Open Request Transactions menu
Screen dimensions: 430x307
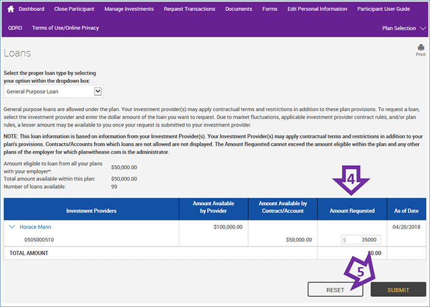tap(189, 9)
